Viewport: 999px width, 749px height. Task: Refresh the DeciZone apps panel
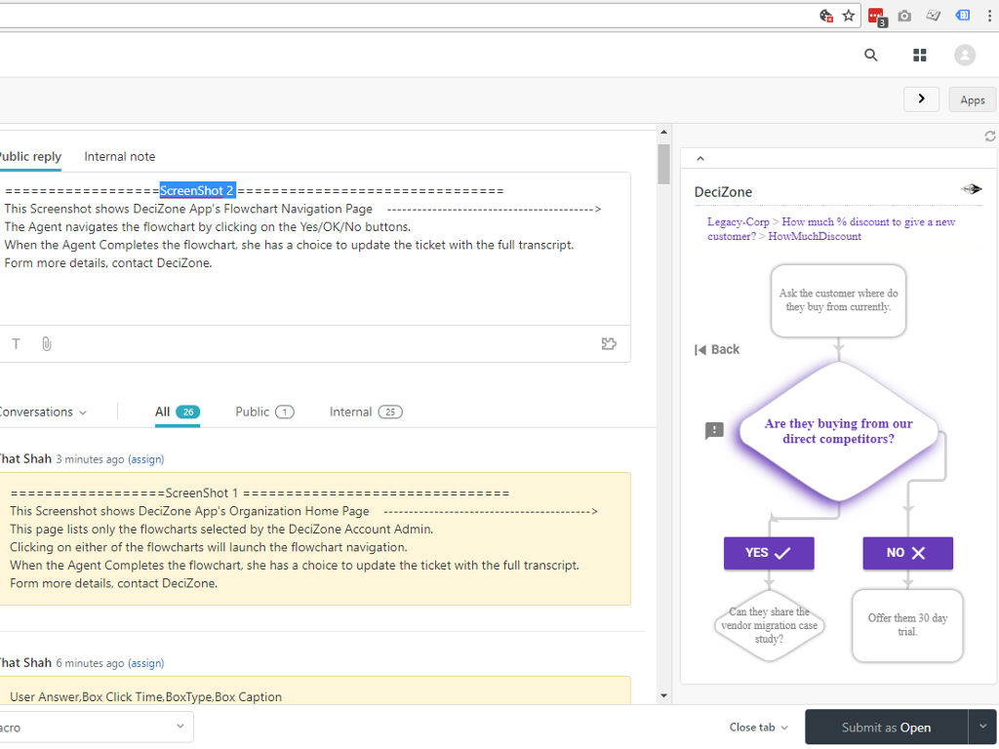[990, 137]
